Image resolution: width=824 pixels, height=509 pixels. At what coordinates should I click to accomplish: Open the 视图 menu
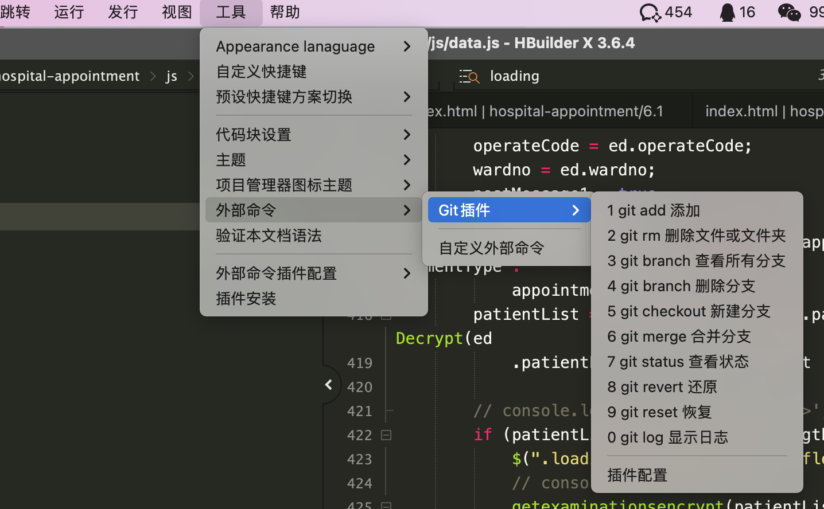177,12
